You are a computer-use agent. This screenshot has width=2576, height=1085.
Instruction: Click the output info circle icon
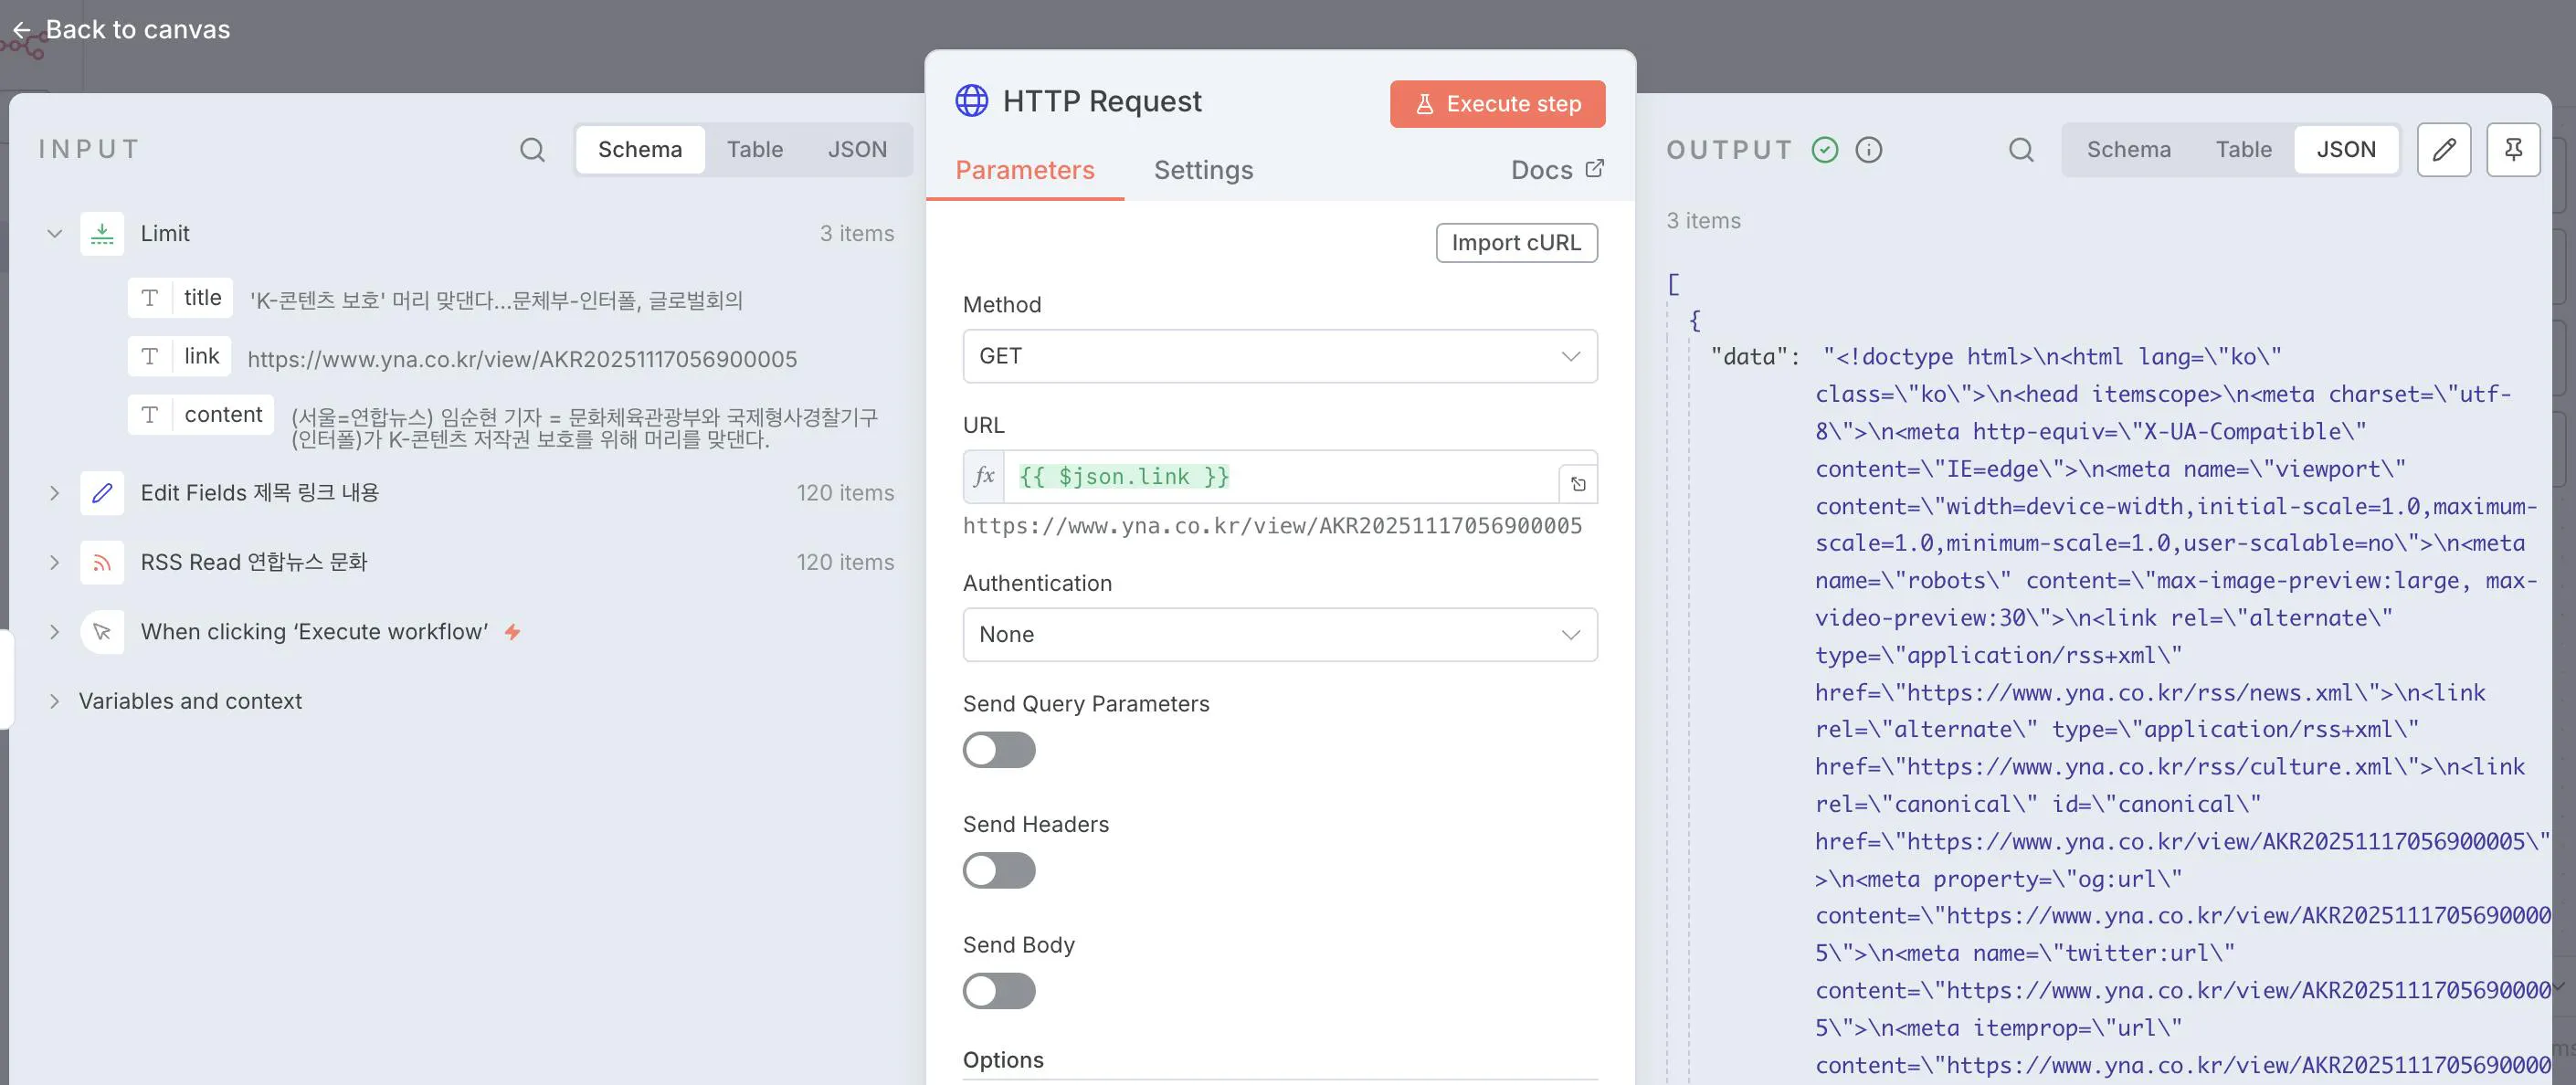(x=1868, y=150)
